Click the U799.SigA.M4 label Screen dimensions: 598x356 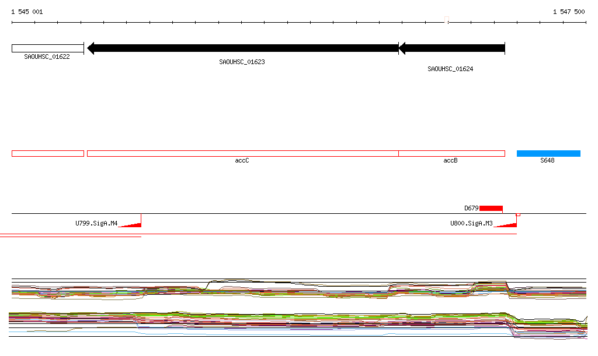coord(96,223)
